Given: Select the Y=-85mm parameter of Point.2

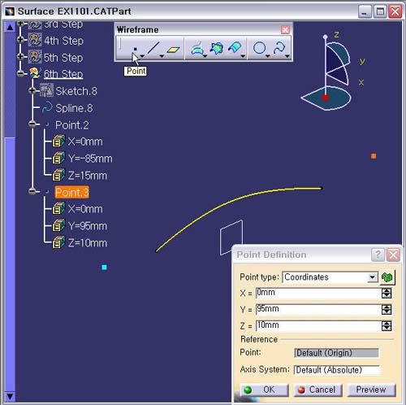Looking at the screenshot, I should (x=90, y=159).
